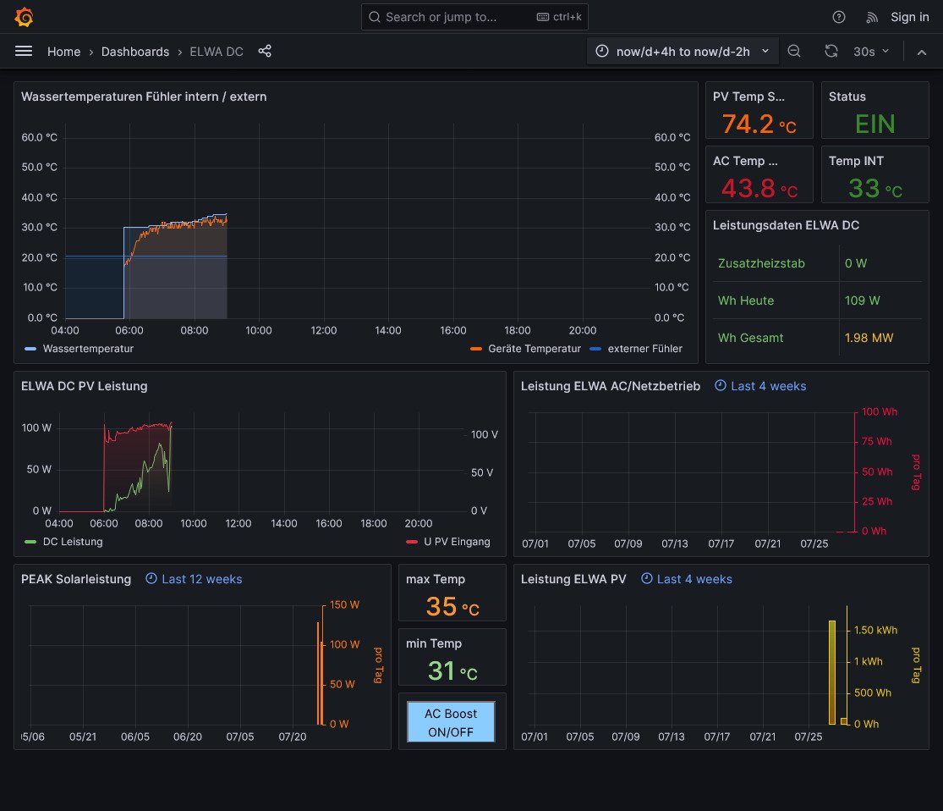Image resolution: width=943 pixels, height=811 pixels.
Task: Toggle Geräte Temperatur series in legend
Action: point(534,348)
